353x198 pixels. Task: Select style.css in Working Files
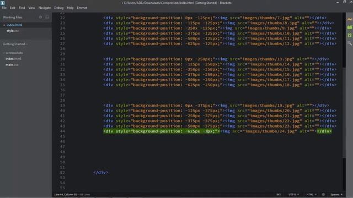(x=13, y=31)
